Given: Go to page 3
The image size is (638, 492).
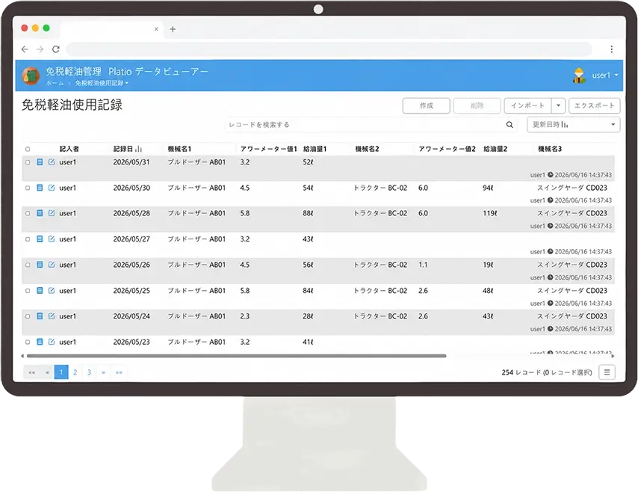Looking at the screenshot, I should (x=89, y=372).
